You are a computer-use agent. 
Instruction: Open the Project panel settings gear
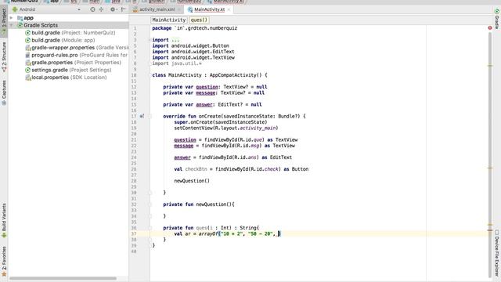tap(113, 9)
